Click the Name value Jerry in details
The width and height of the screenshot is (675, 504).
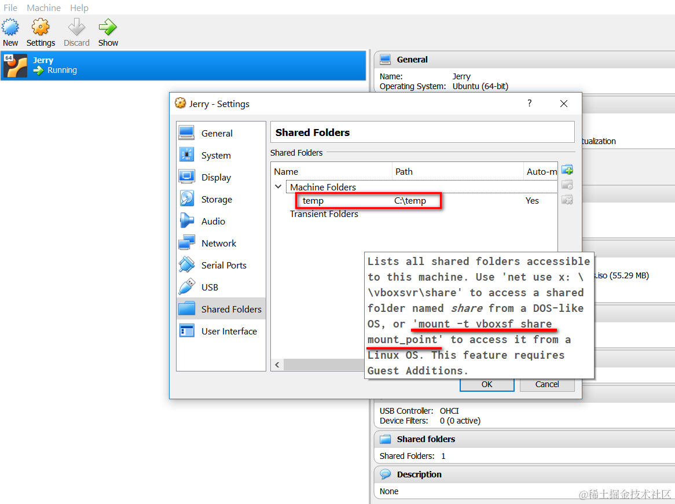pyautogui.click(x=461, y=76)
